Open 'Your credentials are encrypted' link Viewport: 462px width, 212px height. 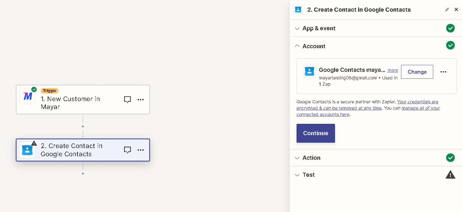point(367,105)
